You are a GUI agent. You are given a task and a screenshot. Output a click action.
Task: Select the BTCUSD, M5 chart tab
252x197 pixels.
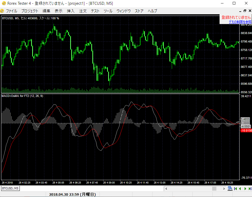(x=10, y=188)
